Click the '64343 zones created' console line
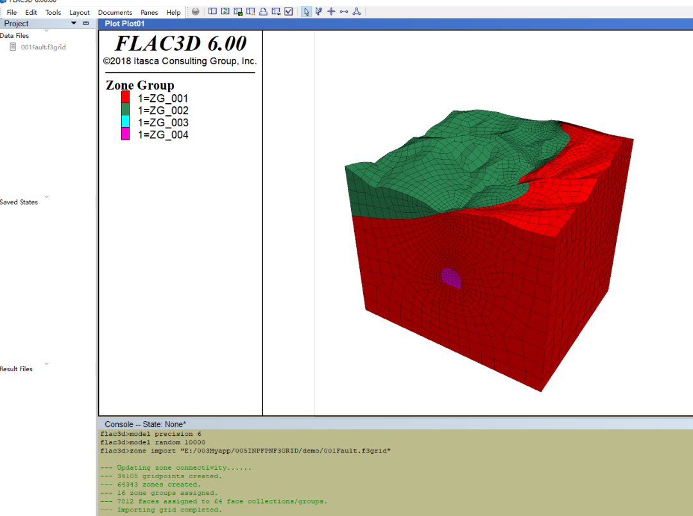Image resolution: width=693 pixels, height=516 pixels. tap(150, 485)
